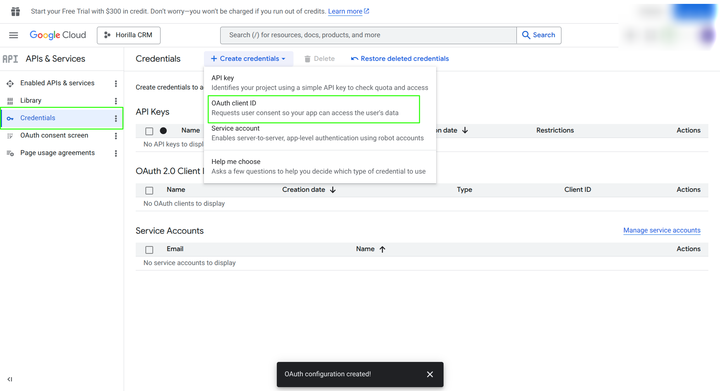Dismiss the OAuth configuration created toast

(430, 374)
